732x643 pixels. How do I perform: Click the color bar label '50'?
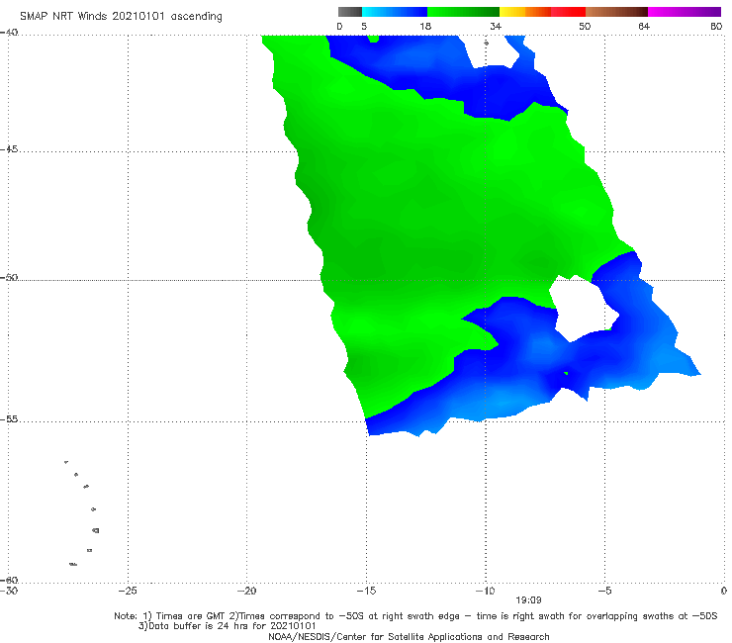click(585, 26)
